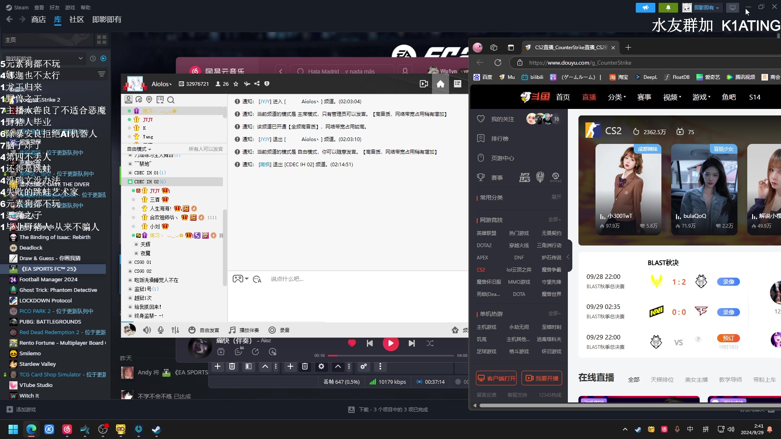
Task: Click 录像 button for 09/28 BLAST match
Action: [727, 281]
